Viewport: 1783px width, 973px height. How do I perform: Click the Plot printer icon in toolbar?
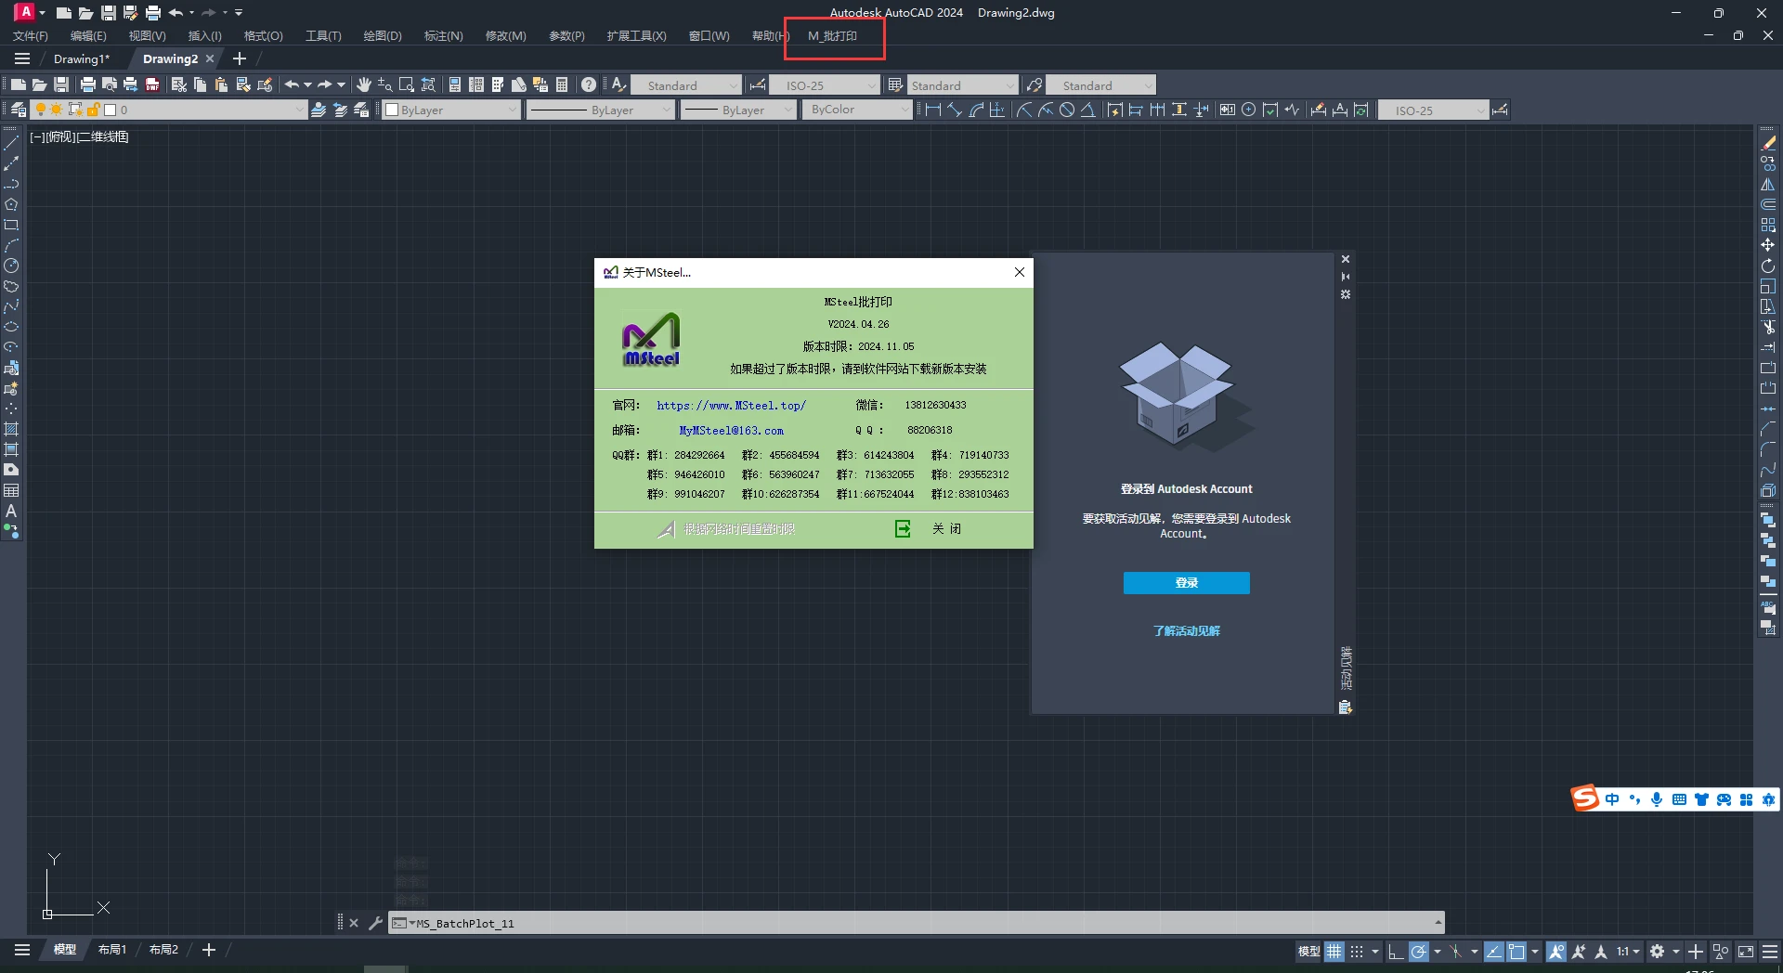[x=88, y=84]
